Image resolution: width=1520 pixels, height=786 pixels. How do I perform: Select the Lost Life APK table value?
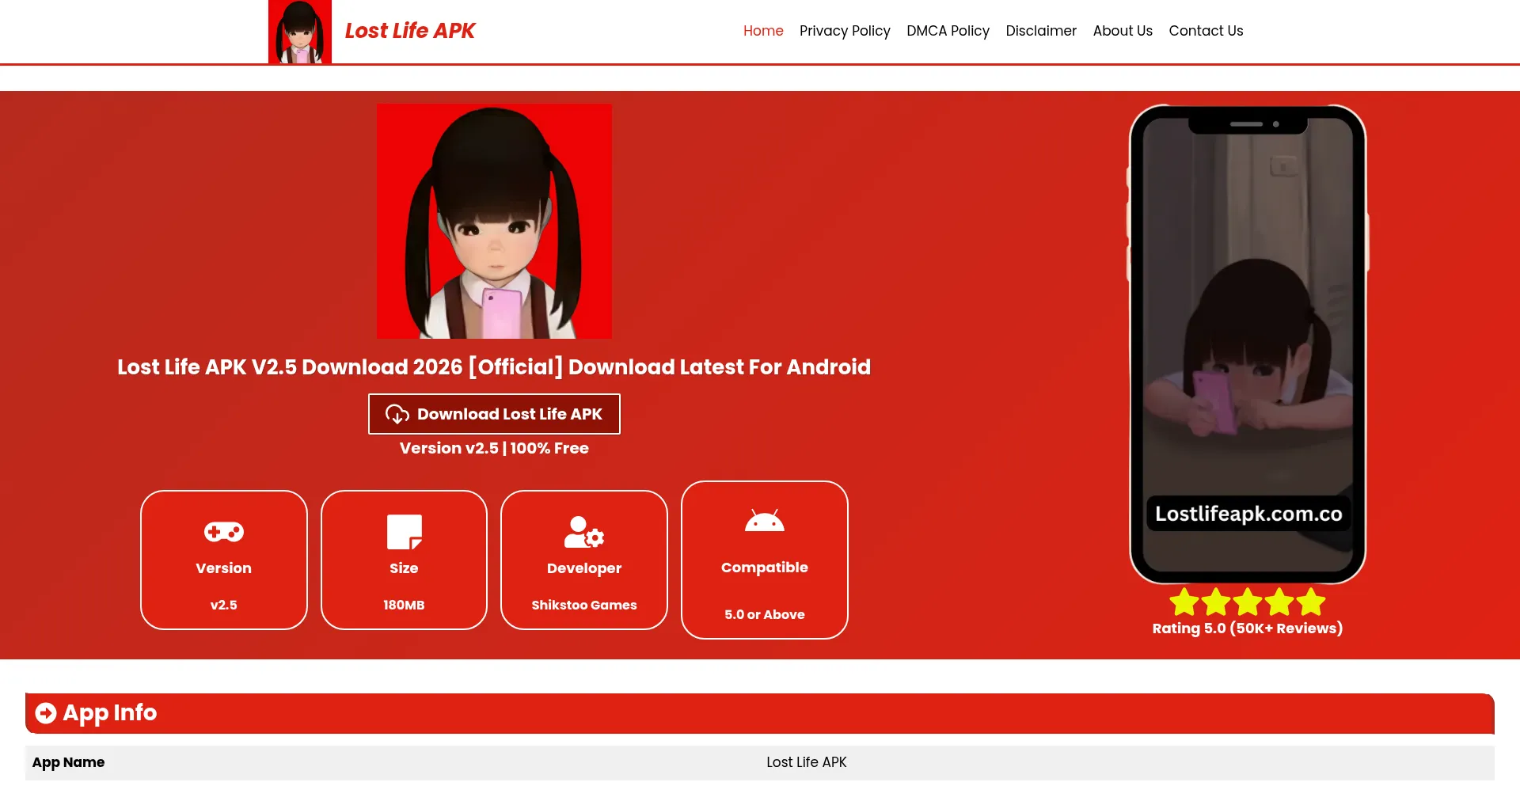(x=807, y=762)
